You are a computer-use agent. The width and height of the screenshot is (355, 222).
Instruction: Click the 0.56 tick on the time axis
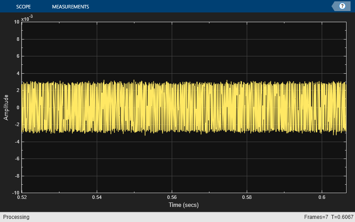click(172, 198)
